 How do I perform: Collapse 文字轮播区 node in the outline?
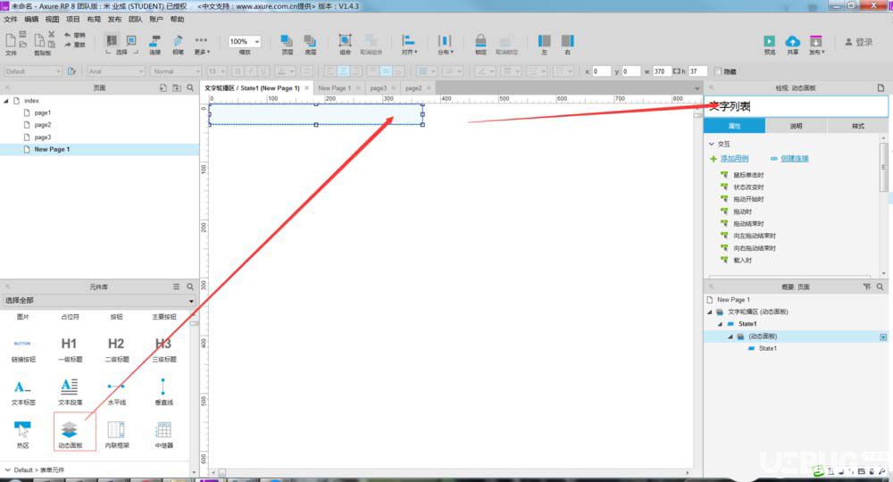coord(710,312)
